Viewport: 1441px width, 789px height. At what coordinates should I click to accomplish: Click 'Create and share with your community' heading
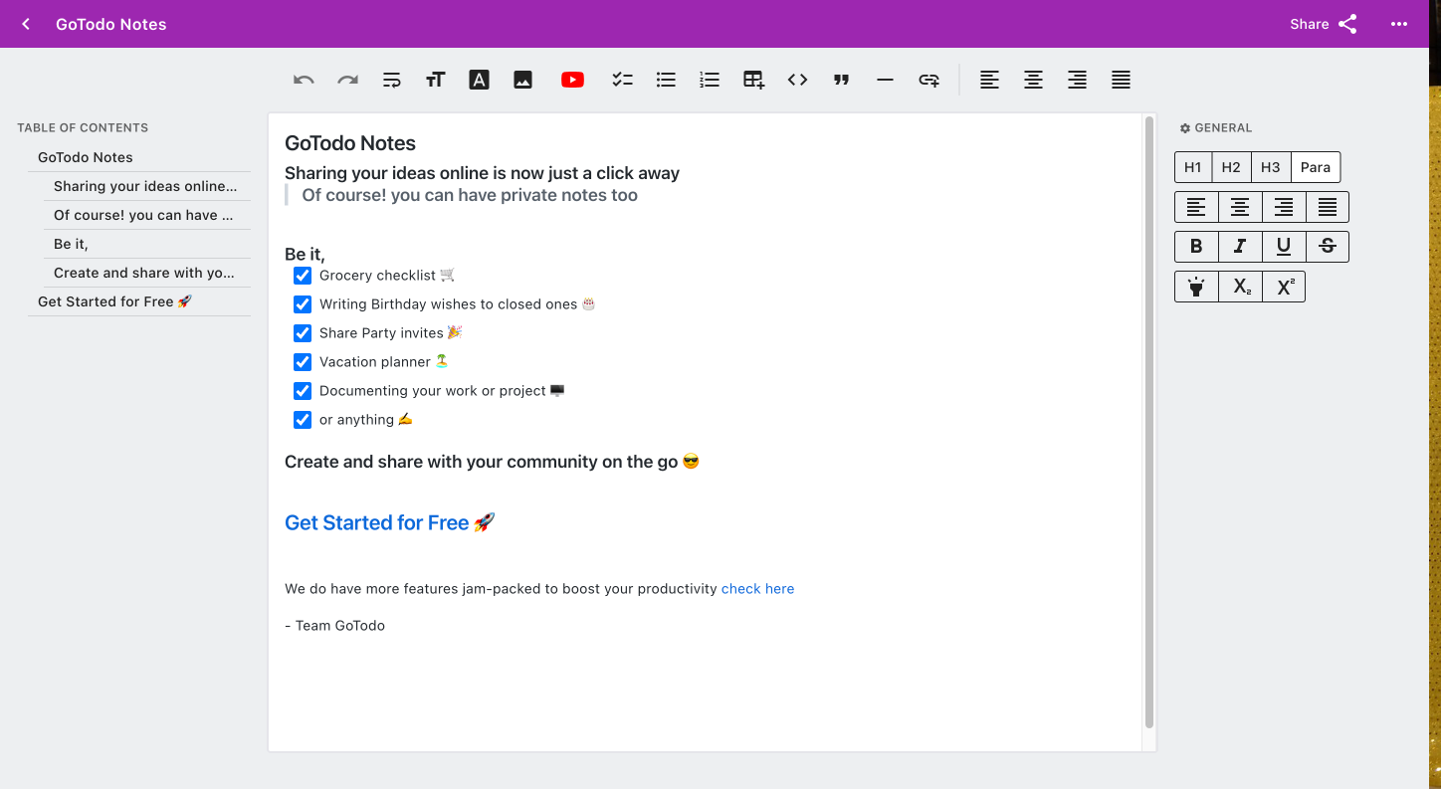(492, 462)
